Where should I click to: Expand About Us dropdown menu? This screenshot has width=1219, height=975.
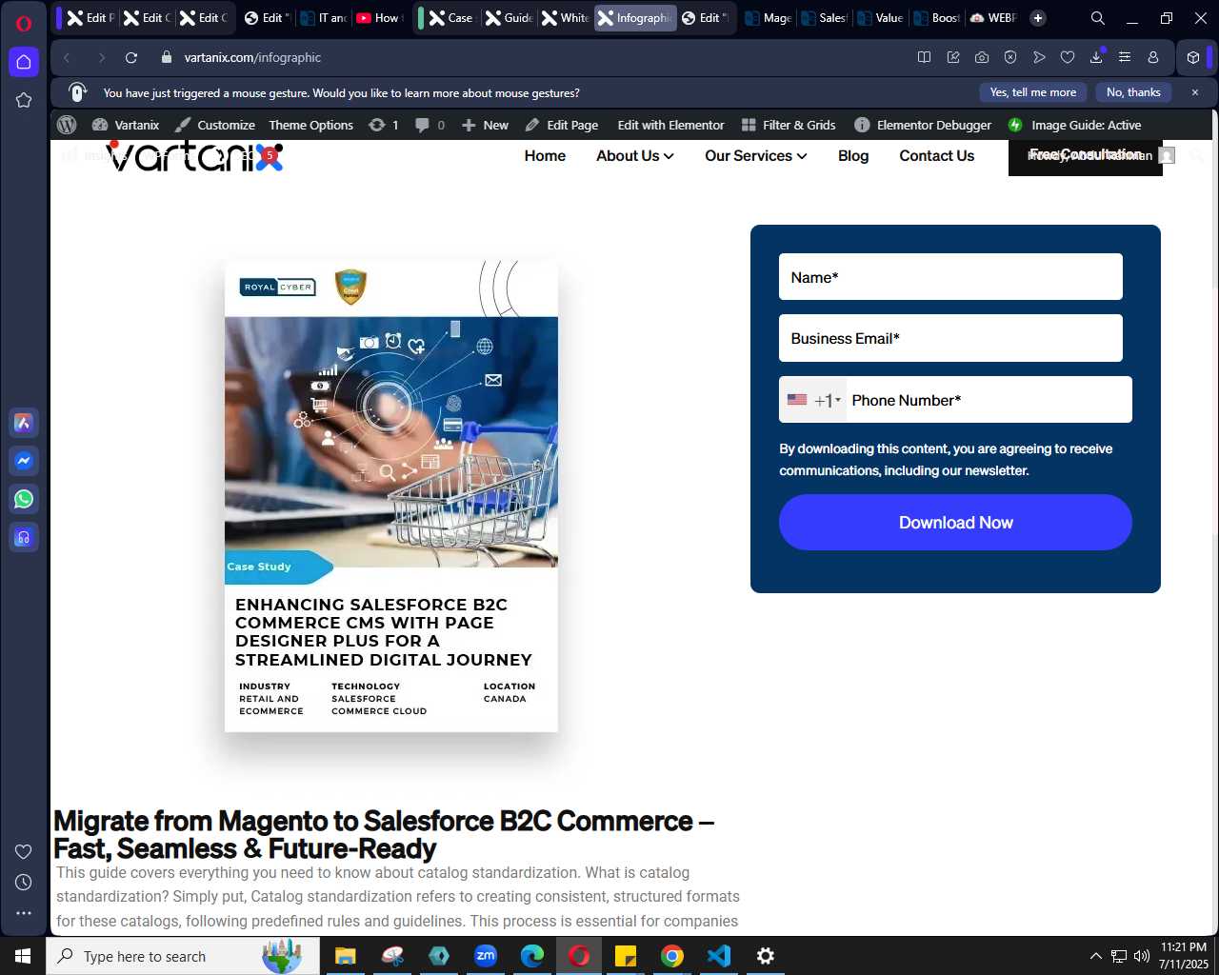coord(634,156)
